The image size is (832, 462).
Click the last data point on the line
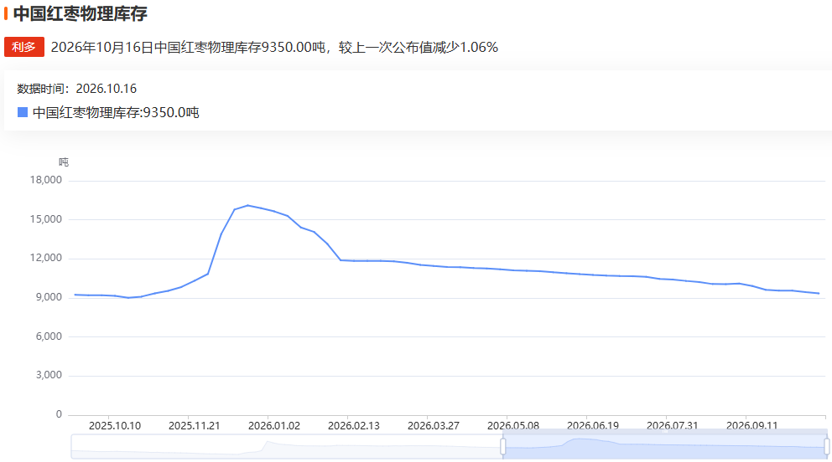click(819, 293)
